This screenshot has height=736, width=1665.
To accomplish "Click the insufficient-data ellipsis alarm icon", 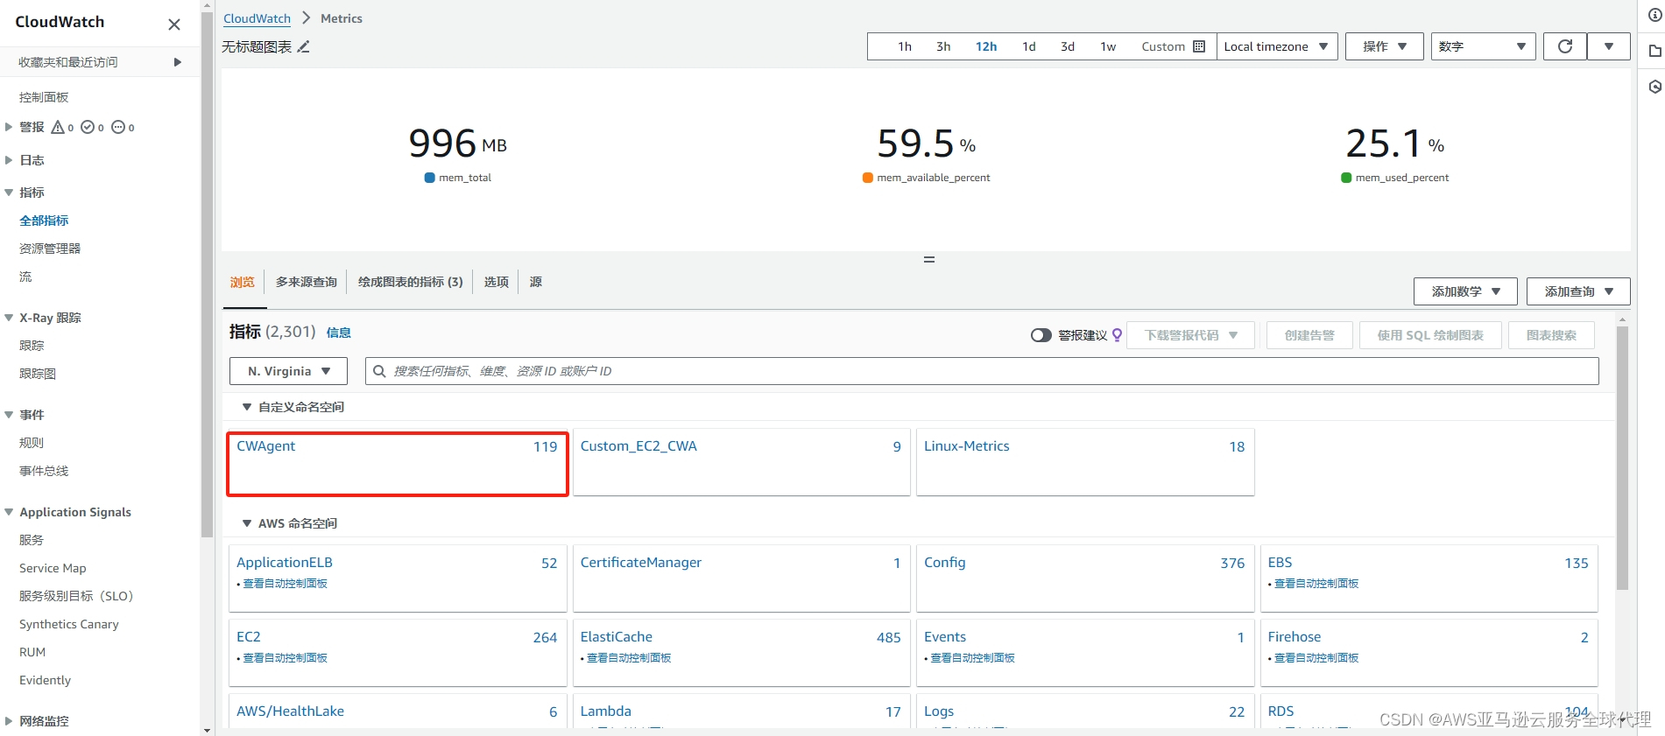I will [x=118, y=127].
